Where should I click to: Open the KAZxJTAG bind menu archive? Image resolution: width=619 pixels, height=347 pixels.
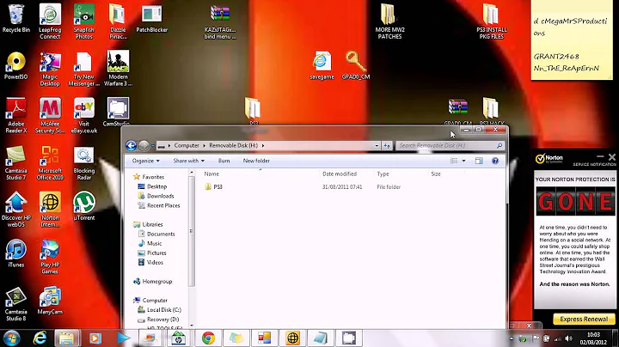click(220, 21)
